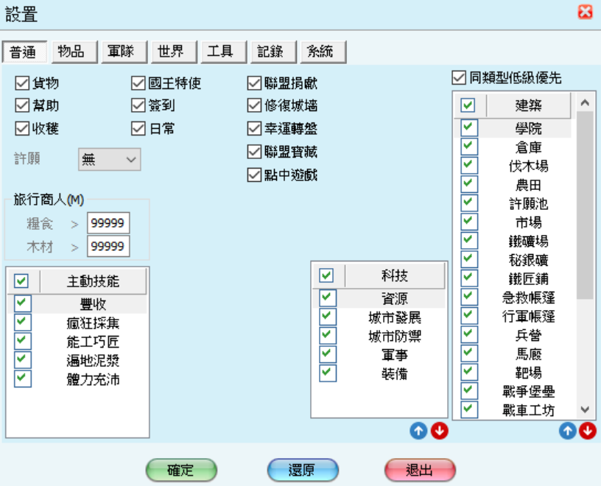Uncheck the 收穫 checkbox
Viewport: 601px width, 486px height.
[x=22, y=128]
